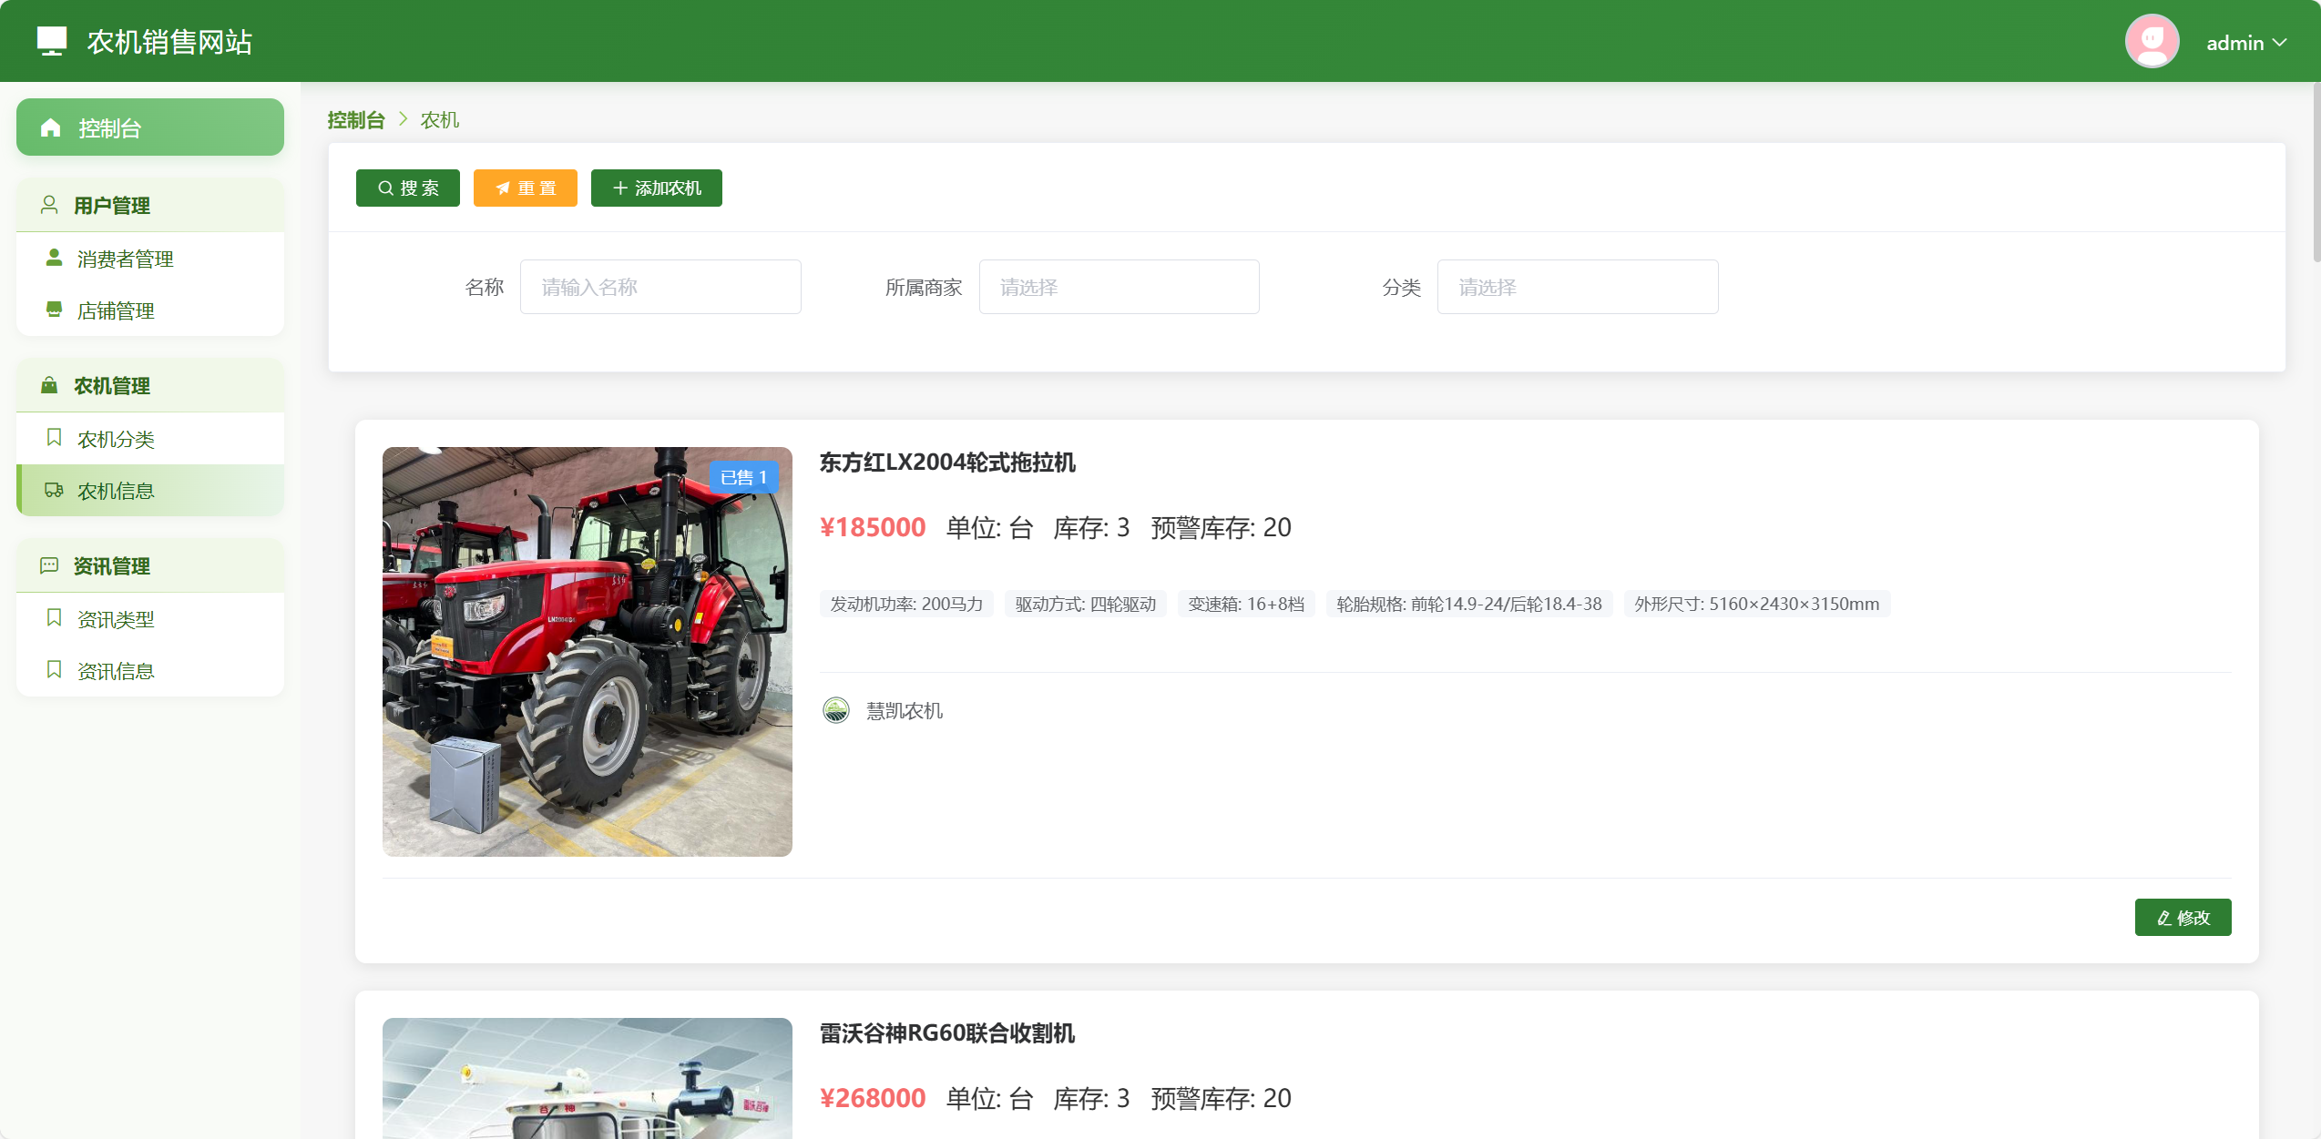Screen dimensions: 2321x1139
Task: Open the 消费者管理 page
Action: point(150,259)
